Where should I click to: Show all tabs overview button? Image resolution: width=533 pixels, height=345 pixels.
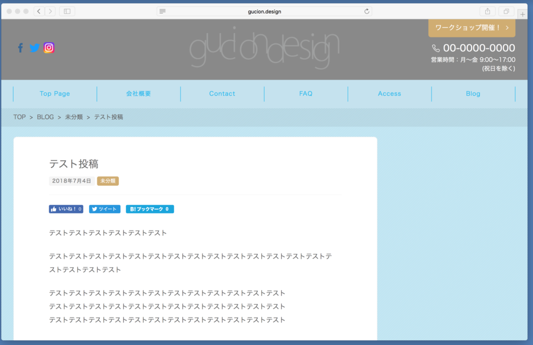[505, 11]
